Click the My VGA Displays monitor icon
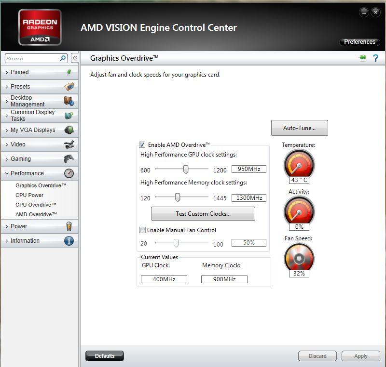The image size is (386, 367). [x=69, y=130]
